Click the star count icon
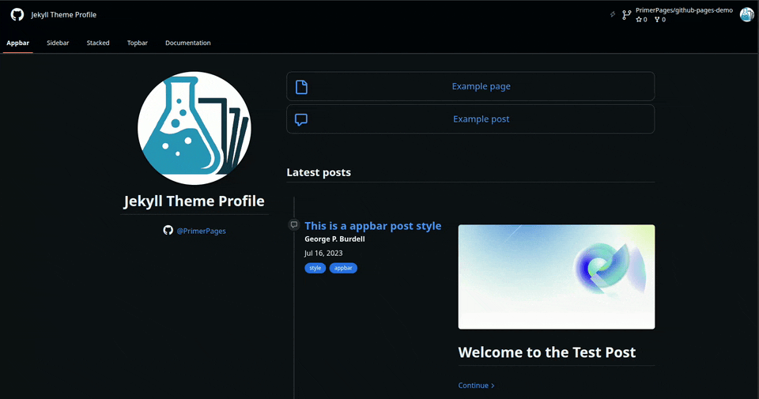 point(639,20)
